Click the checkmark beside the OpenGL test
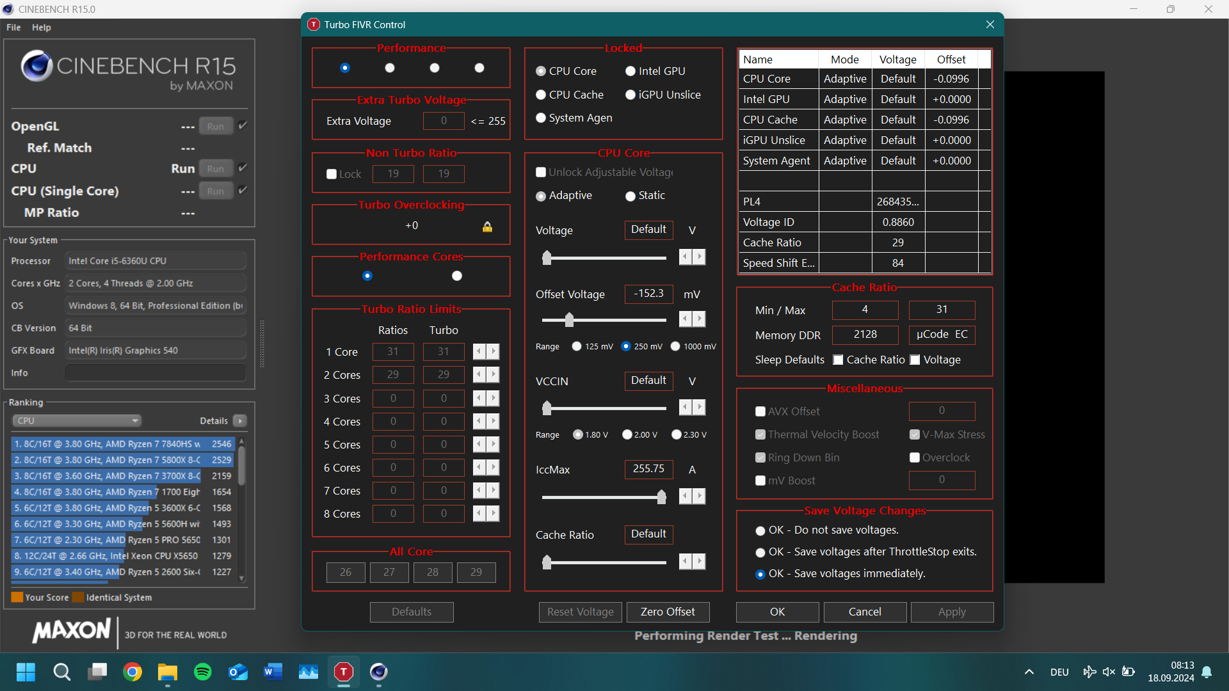The height and width of the screenshot is (691, 1229). pos(242,125)
